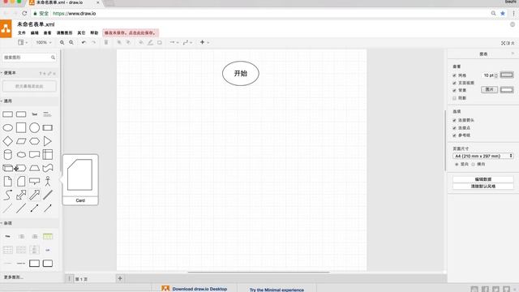Select the 竖向 (portrait) radio button
519x292 pixels.
[x=457, y=164]
